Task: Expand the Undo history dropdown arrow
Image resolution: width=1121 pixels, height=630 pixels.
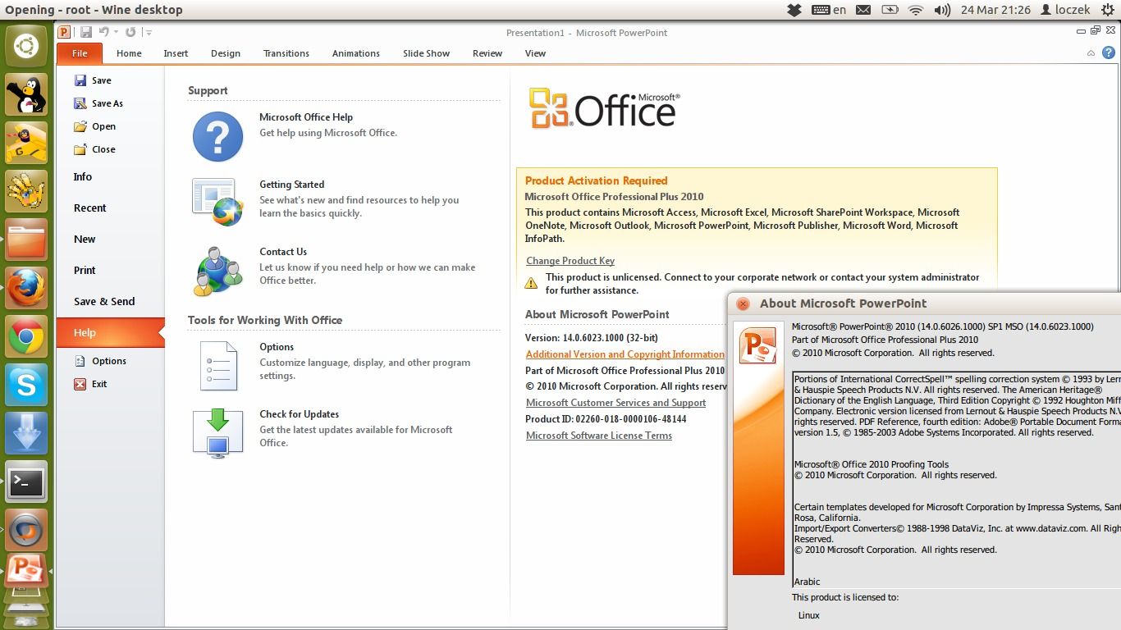Action: [x=116, y=32]
